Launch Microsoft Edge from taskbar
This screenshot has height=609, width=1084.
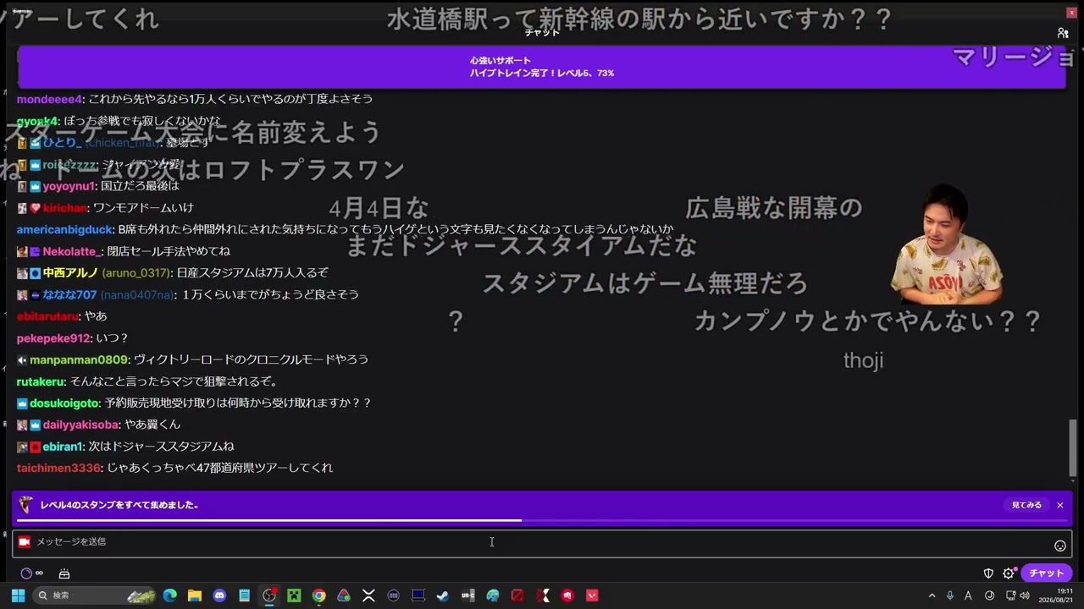pos(170,595)
